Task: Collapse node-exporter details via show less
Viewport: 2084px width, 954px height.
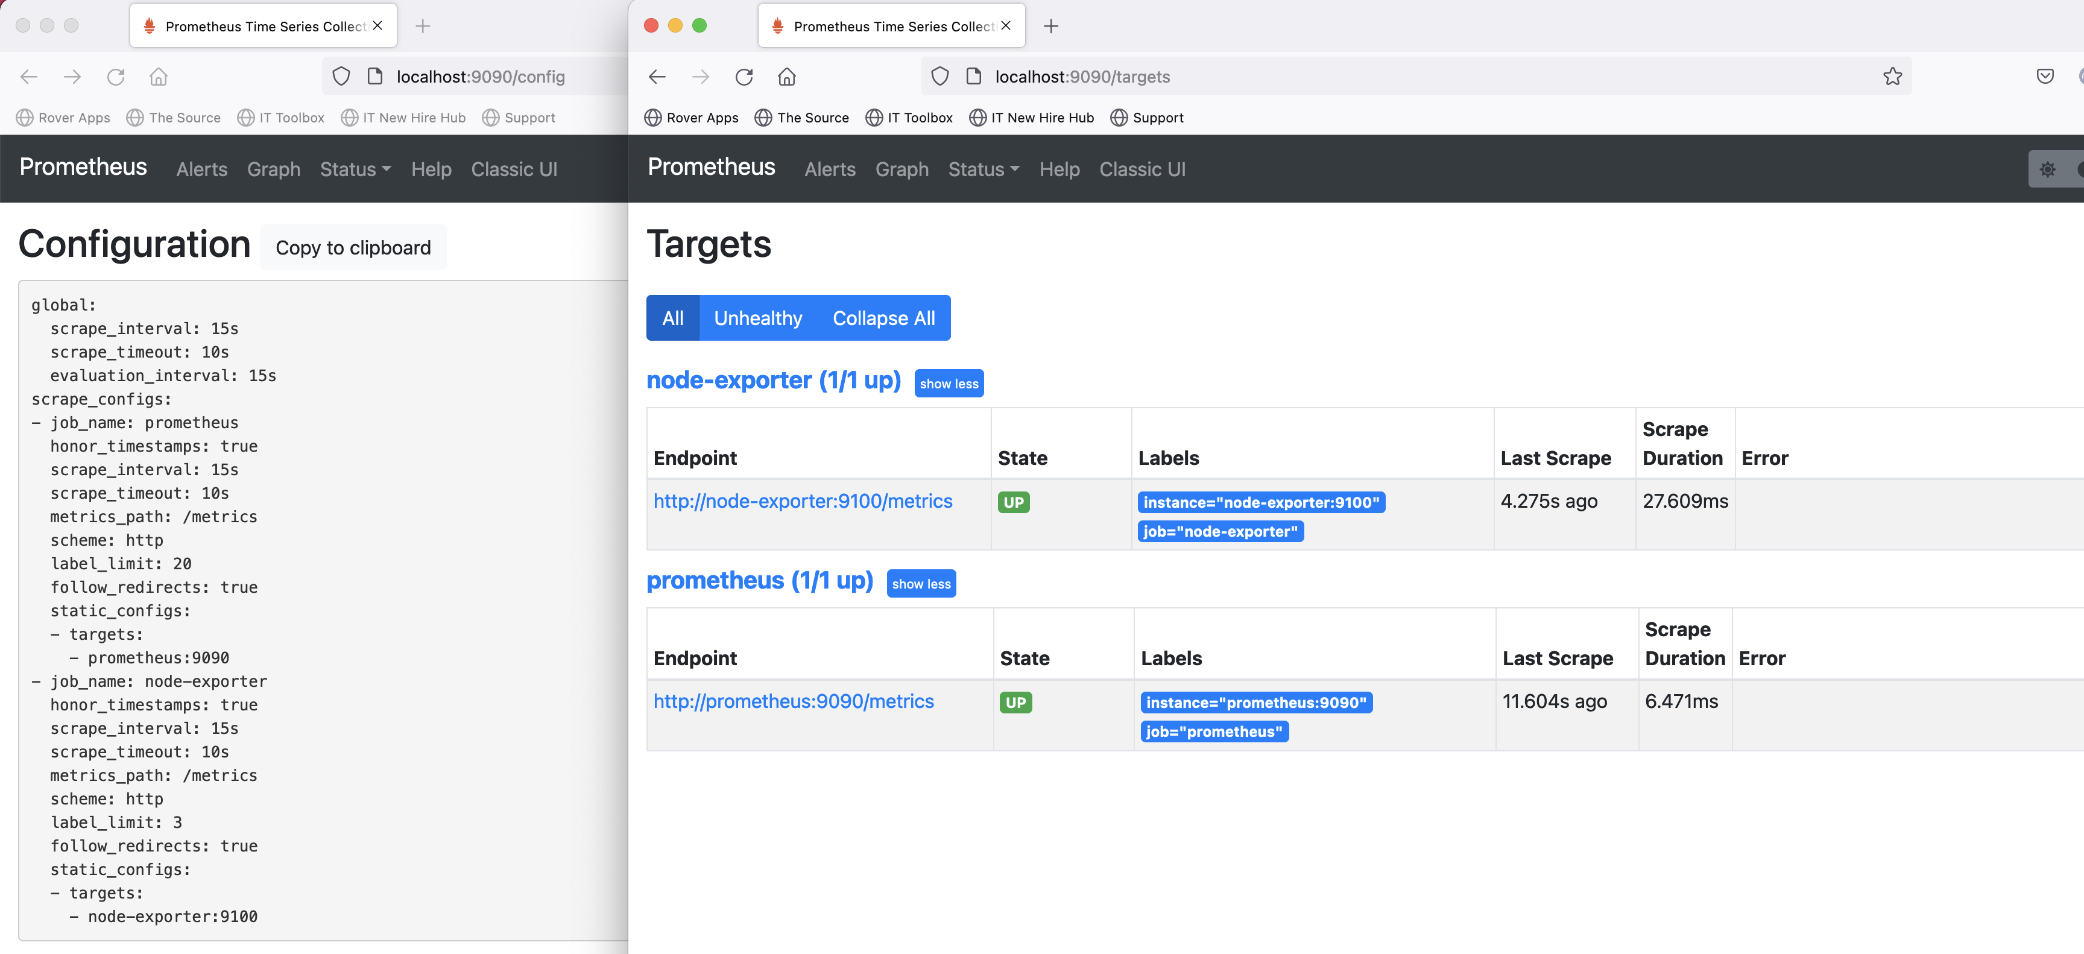Action: coord(949,383)
